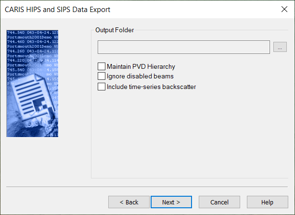
Task: Tick the Ignore disabled beams checkbox
Action: [101, 76]
